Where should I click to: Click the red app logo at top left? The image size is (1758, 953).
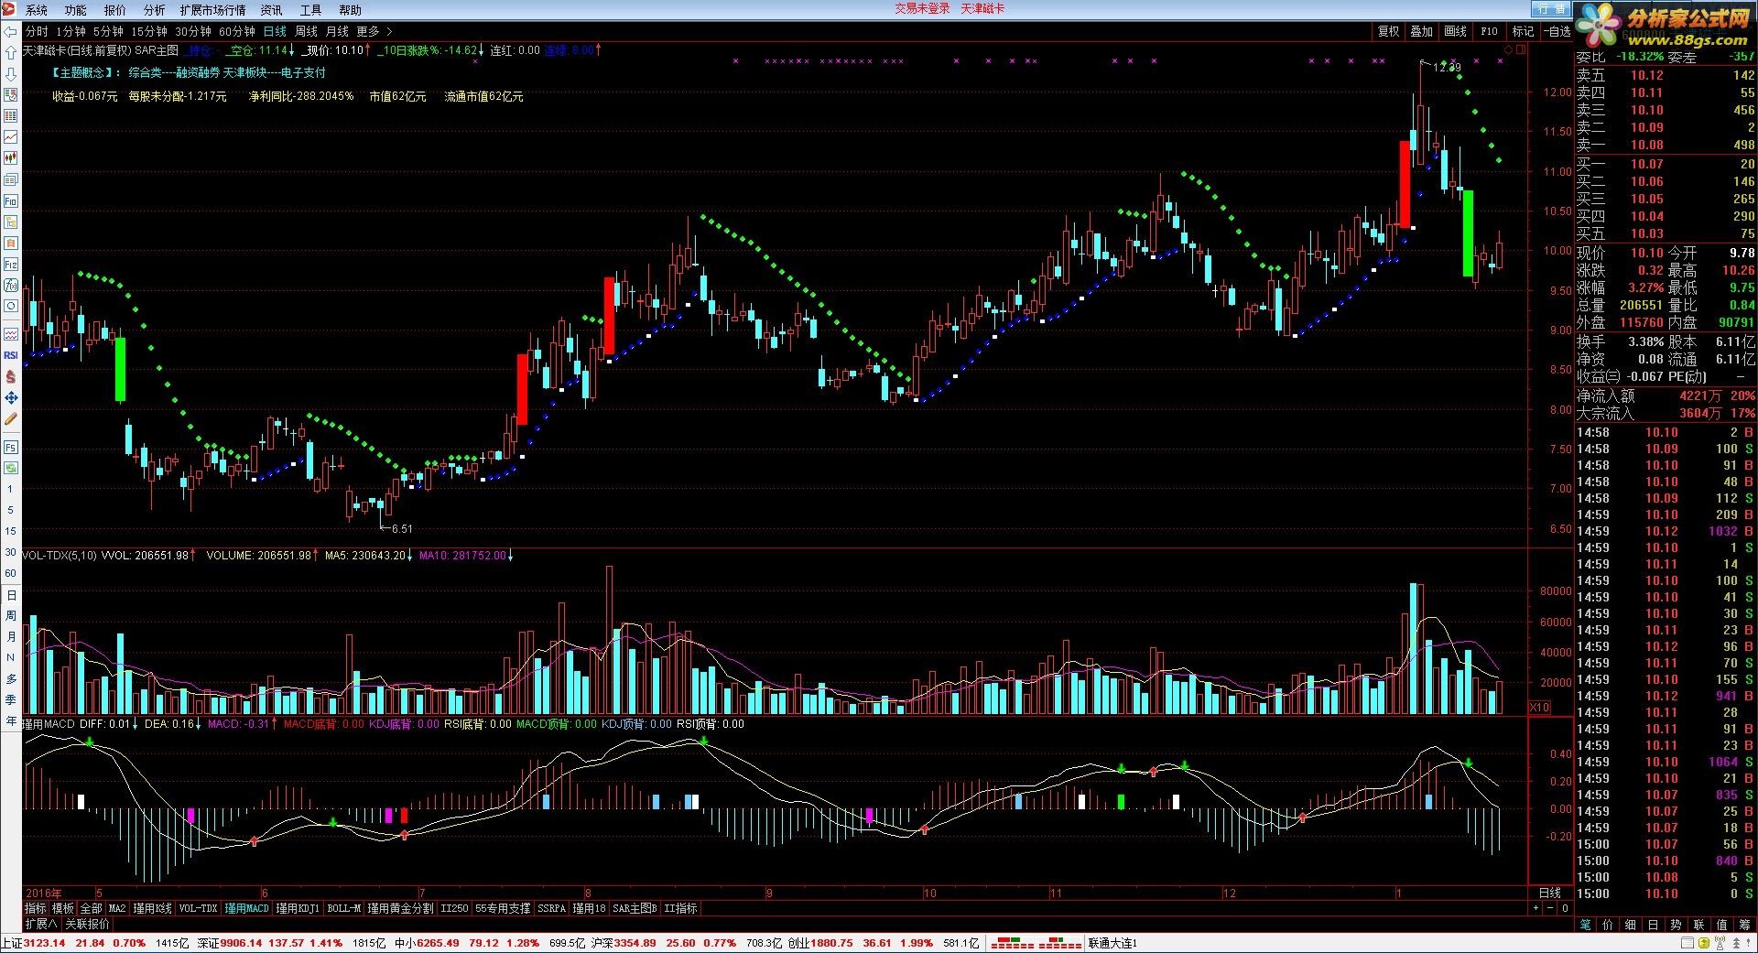(x=9, y=9)
